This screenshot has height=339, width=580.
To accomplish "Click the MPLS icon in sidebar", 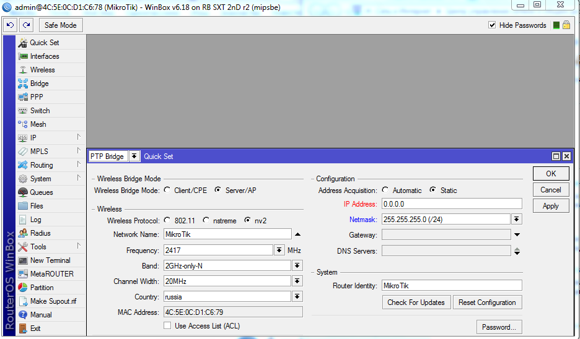I will pos(23,152).
